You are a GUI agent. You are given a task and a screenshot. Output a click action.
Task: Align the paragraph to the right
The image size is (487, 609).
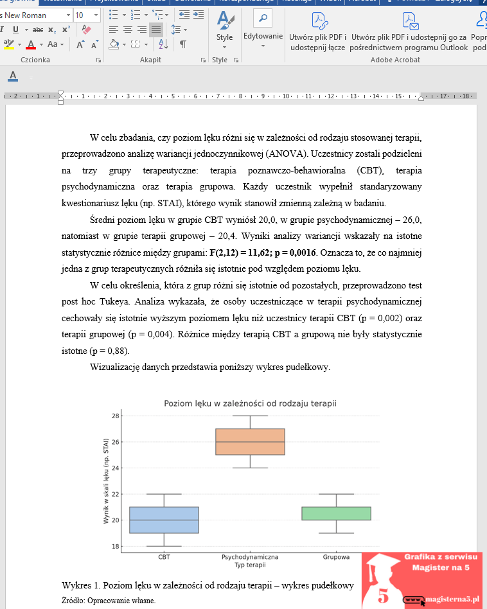coord(142,30)
